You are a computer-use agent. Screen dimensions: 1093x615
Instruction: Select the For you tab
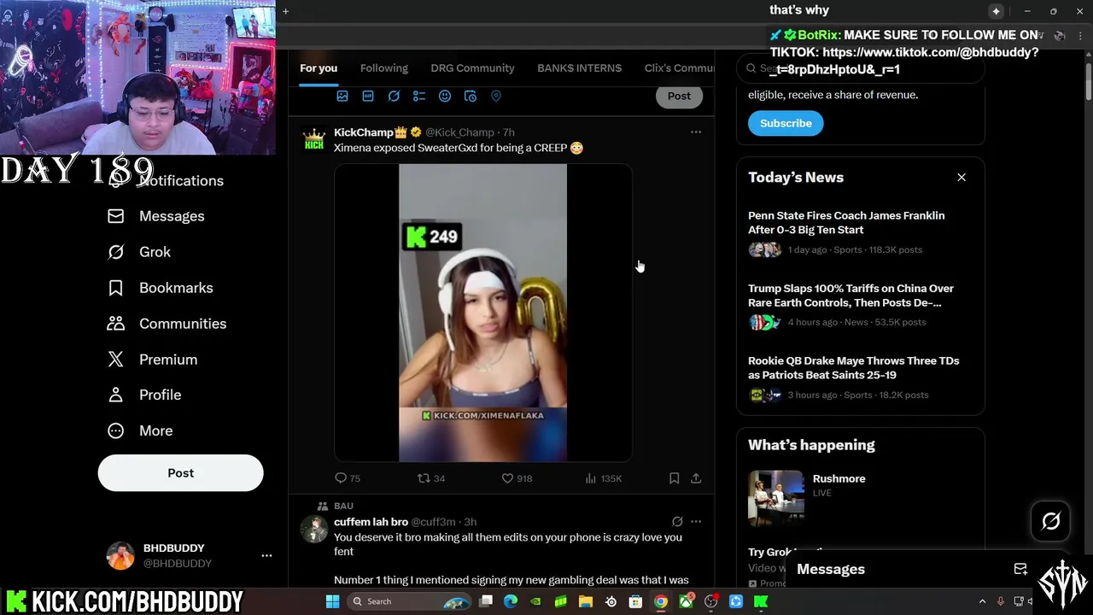click(319, 68)
